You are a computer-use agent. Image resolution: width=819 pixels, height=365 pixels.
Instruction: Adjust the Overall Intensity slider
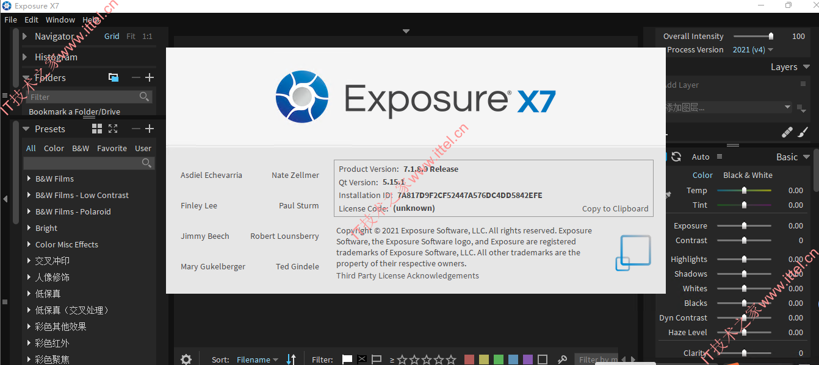771,36
